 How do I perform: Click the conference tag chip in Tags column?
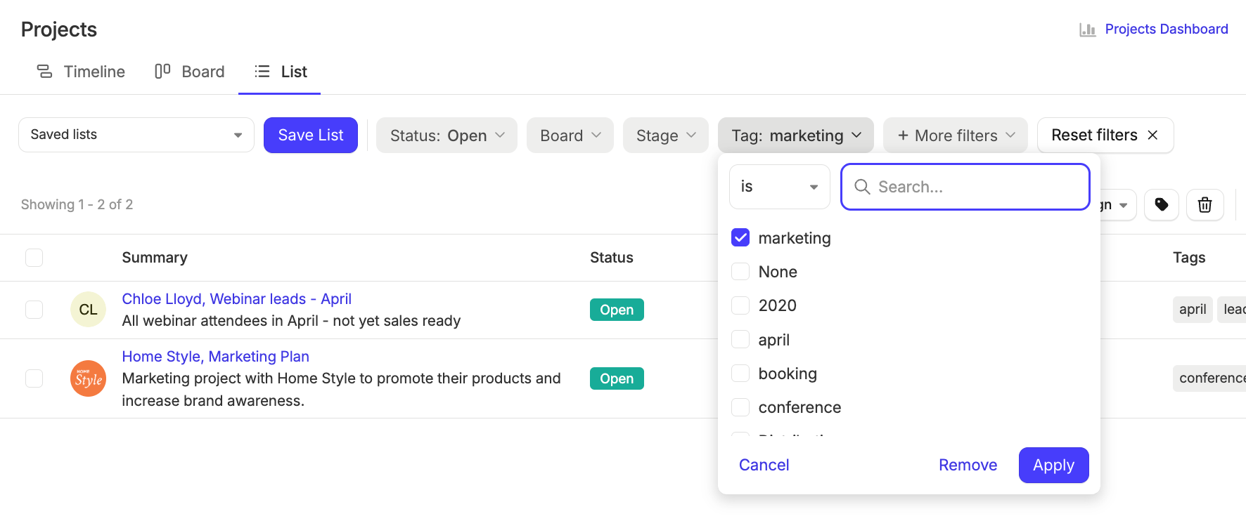coord(1209,378)
